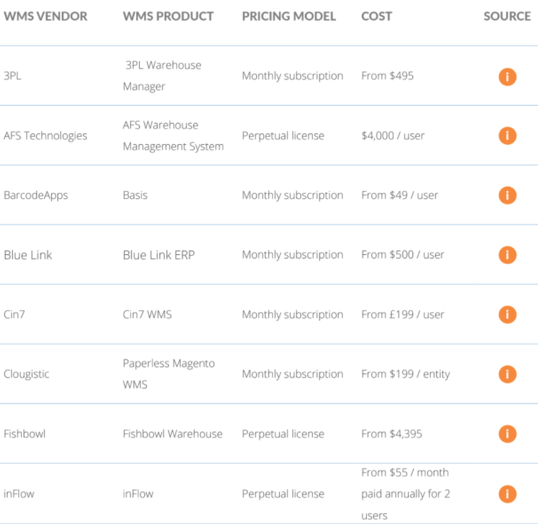Select the Clougistic vendor cell
The height and width of the screenshot is (524, 538).
click(x=26, y=374)
